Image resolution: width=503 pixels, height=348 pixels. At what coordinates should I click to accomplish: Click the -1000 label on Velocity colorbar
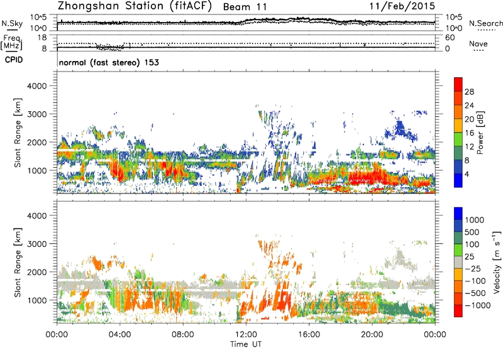pos(477,305)
